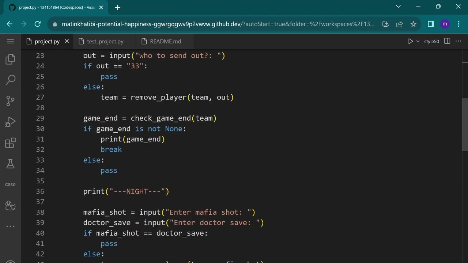Viewport: 468px width, 263px height.
Task: Open the CS50 sidebar view
Action: pos(10,184)
